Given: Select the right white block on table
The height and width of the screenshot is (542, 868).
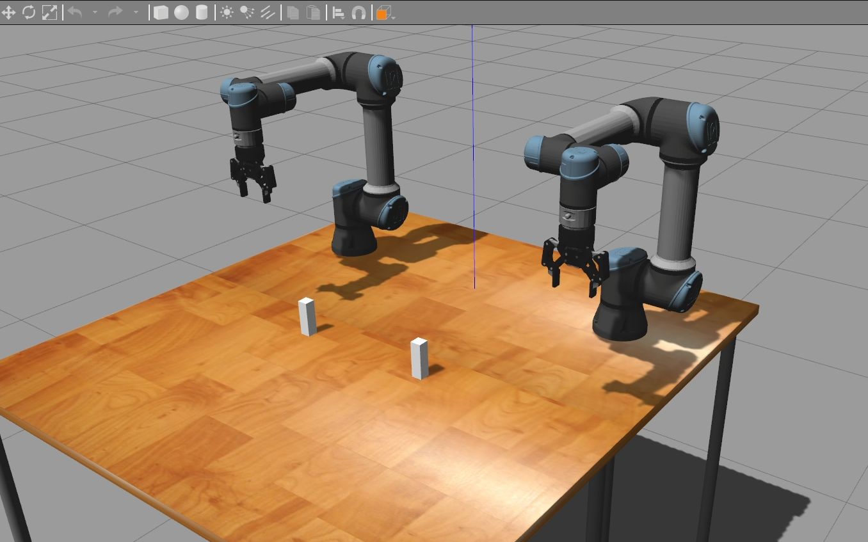Looking at the screenshot, I should click(x=419, y=358).
